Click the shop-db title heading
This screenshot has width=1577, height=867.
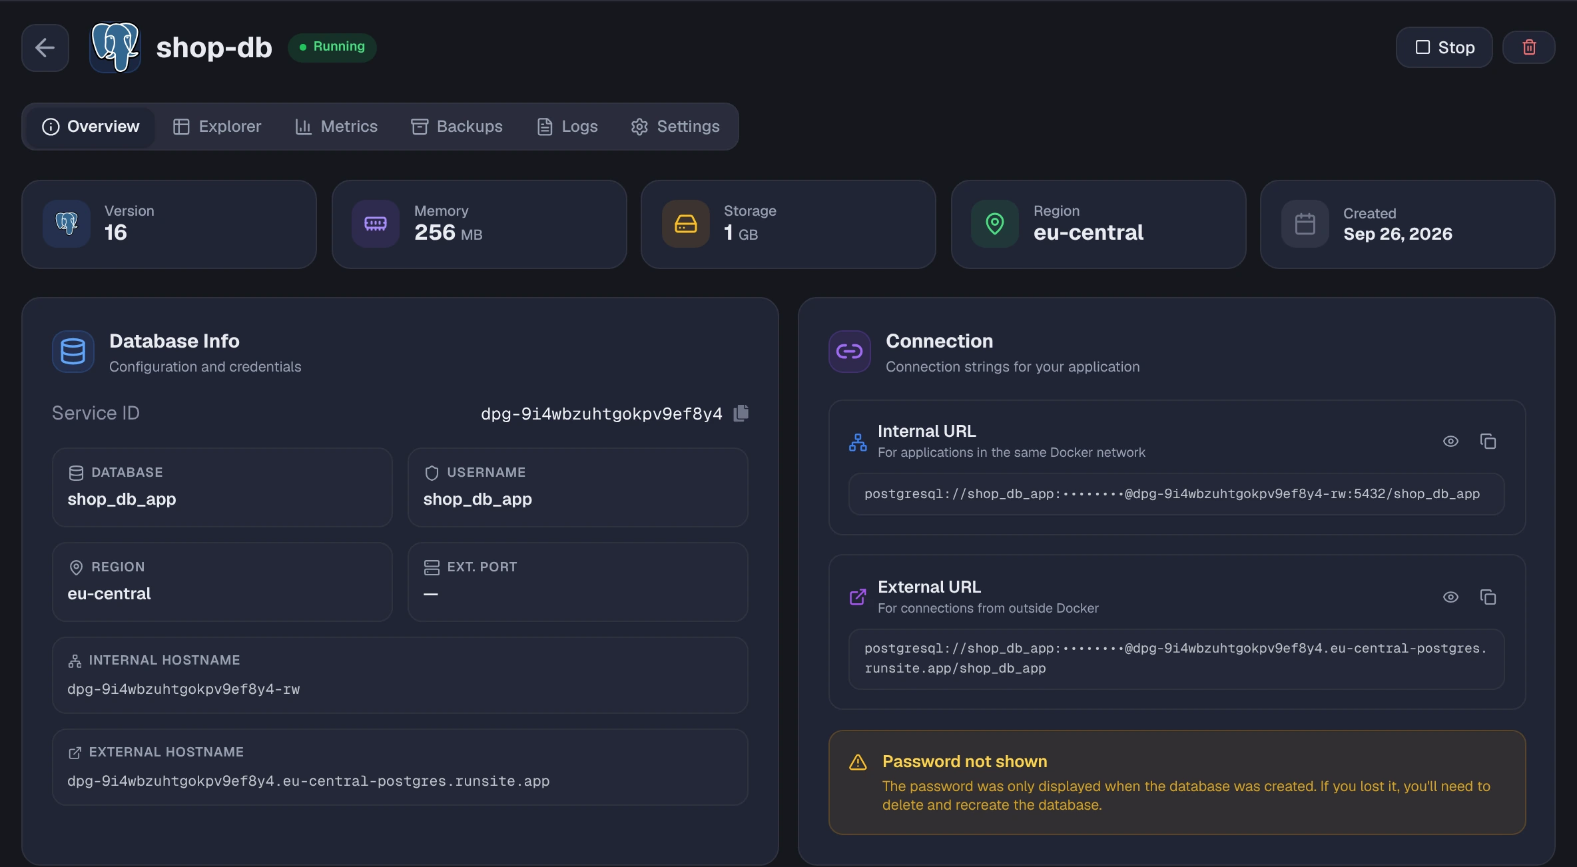(214, 48)
